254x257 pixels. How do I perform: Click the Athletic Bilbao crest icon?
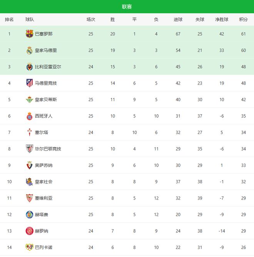pos(29,149)
